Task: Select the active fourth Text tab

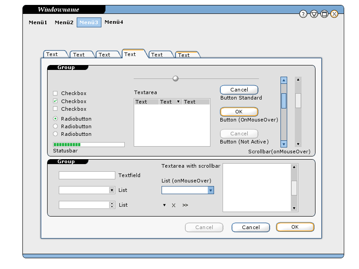Action: (133, 54)
